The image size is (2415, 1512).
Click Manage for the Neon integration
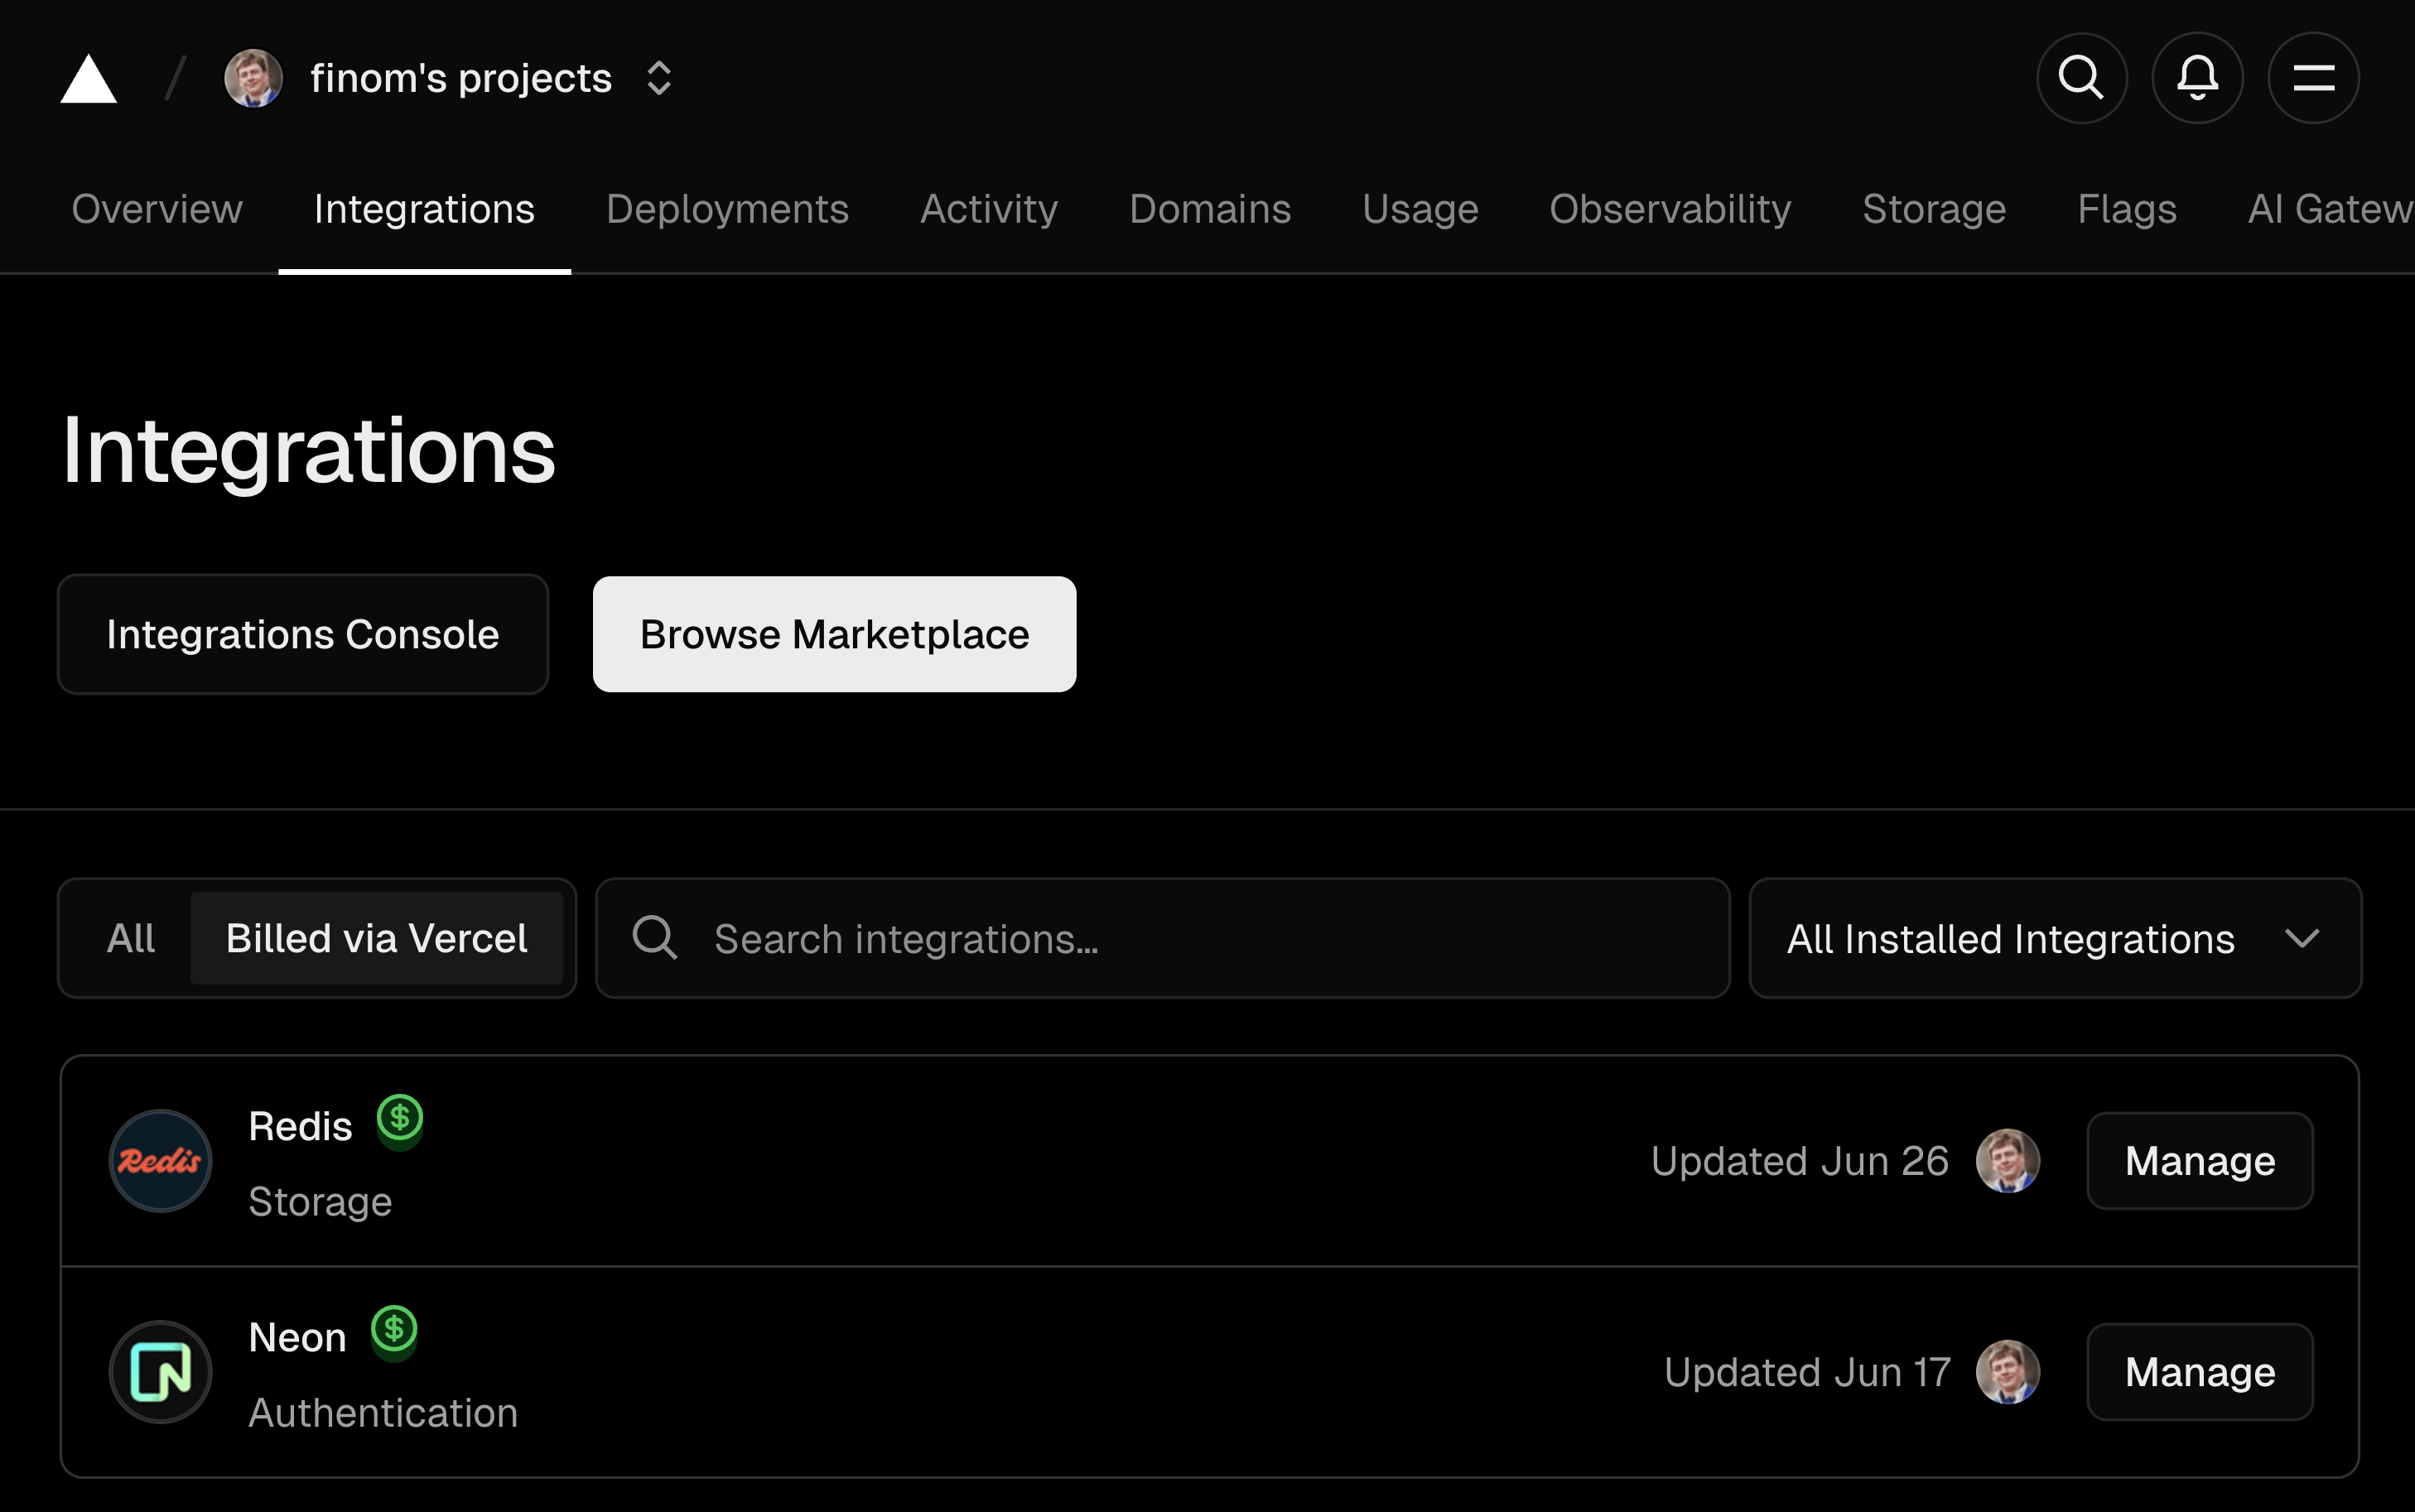[x=2199, y=1371]
